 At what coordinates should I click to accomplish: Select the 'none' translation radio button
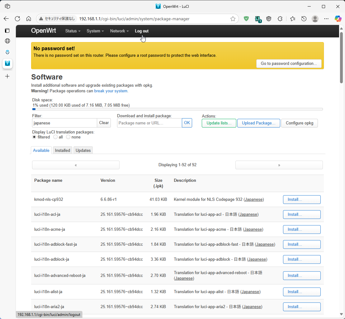click(x=68, y=137)
